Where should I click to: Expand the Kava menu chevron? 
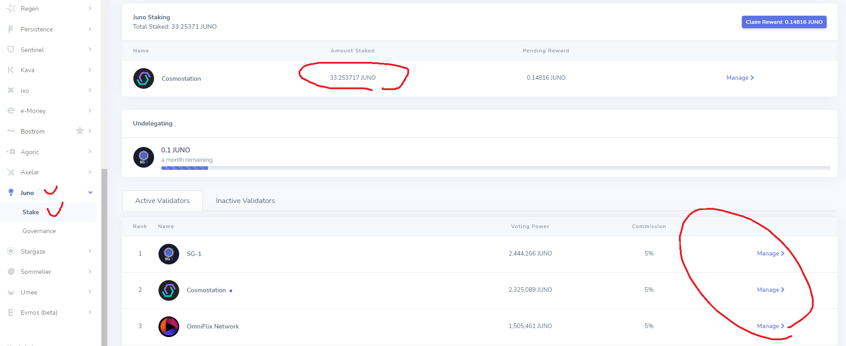(90, 70)
